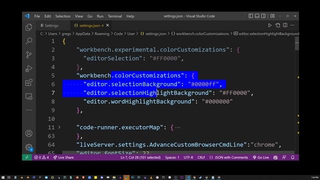This screenshot has width=320, height=180.
Task: Click Ln 7, Col 28 status entry
Action: pyautogui.click(x=140, y=157)
